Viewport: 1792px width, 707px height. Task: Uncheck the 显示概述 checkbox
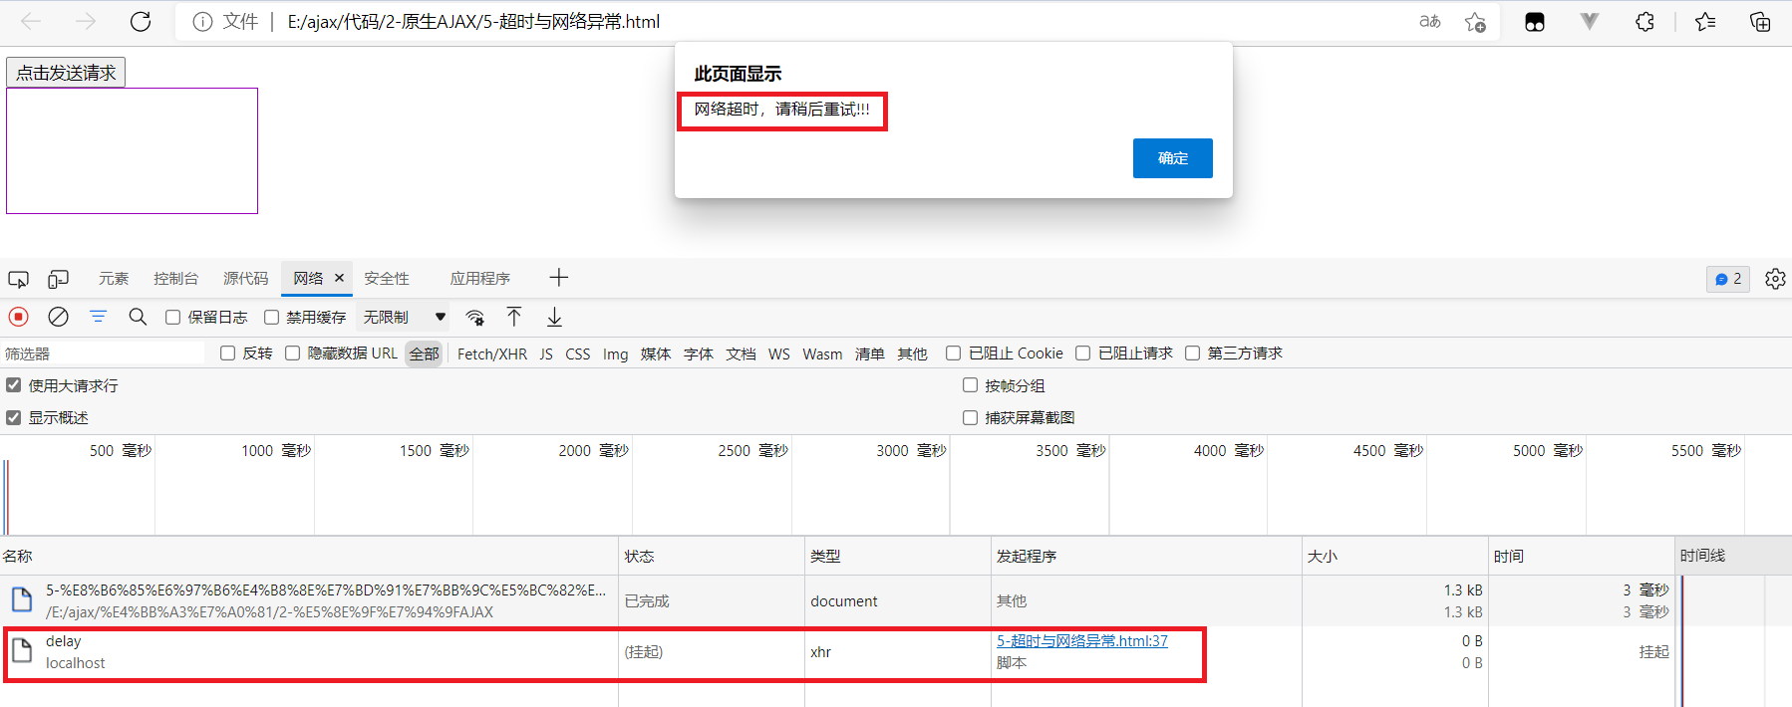[x=13, y=417]
